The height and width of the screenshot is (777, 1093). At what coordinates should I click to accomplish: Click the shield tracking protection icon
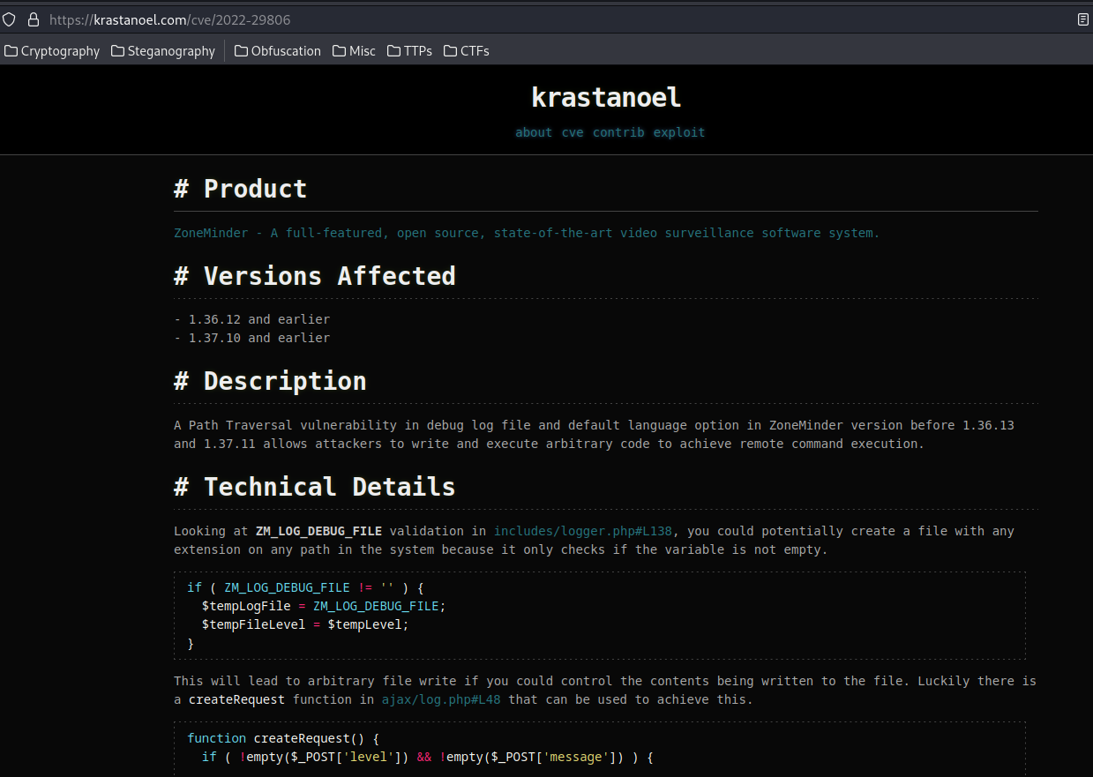tap(10, 19)
